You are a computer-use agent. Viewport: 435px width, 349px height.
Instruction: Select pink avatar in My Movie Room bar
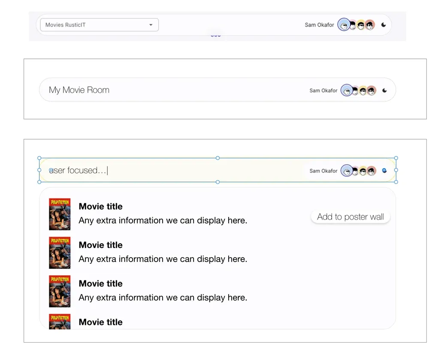pyautogui.click(x=355, y=90)
